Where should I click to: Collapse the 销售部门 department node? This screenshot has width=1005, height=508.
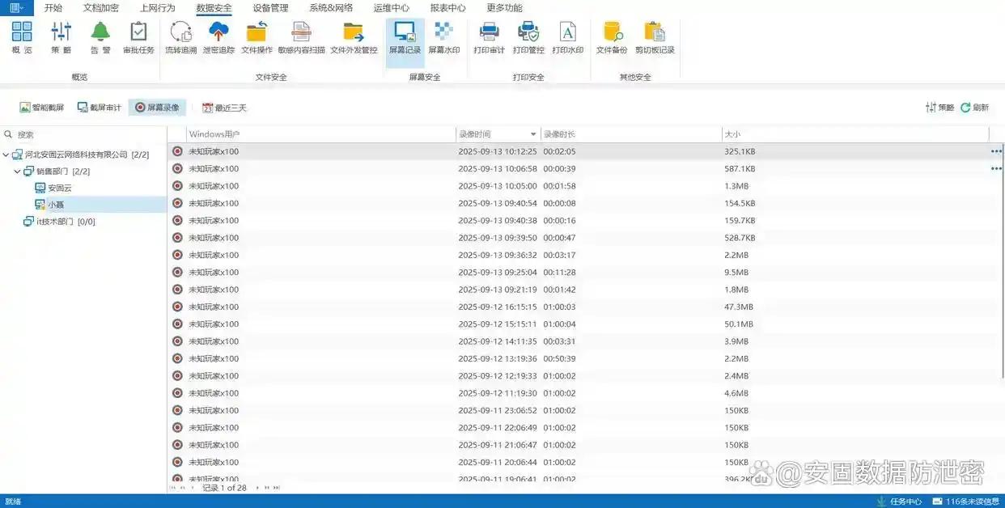point(18,171)
